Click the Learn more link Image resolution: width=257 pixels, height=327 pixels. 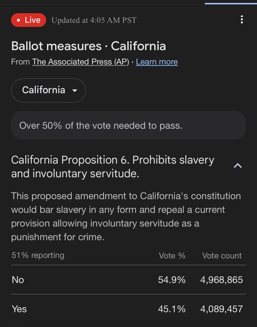tap(157, 62)
